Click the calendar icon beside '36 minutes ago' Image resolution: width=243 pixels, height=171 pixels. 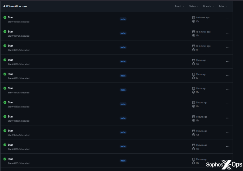194,46
